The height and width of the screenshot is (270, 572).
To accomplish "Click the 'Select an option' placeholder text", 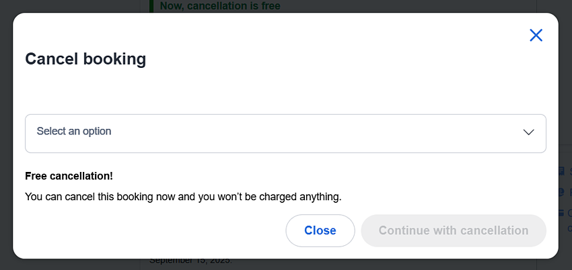I will (74, 132).
